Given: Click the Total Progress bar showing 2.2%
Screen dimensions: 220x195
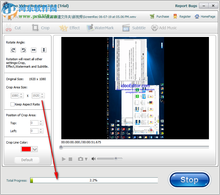Looking at the screenshot, I should [94, 180].
